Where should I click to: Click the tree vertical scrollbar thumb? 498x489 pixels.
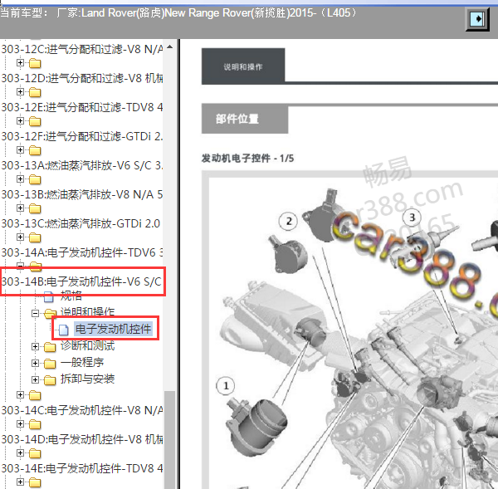(169, 440)
